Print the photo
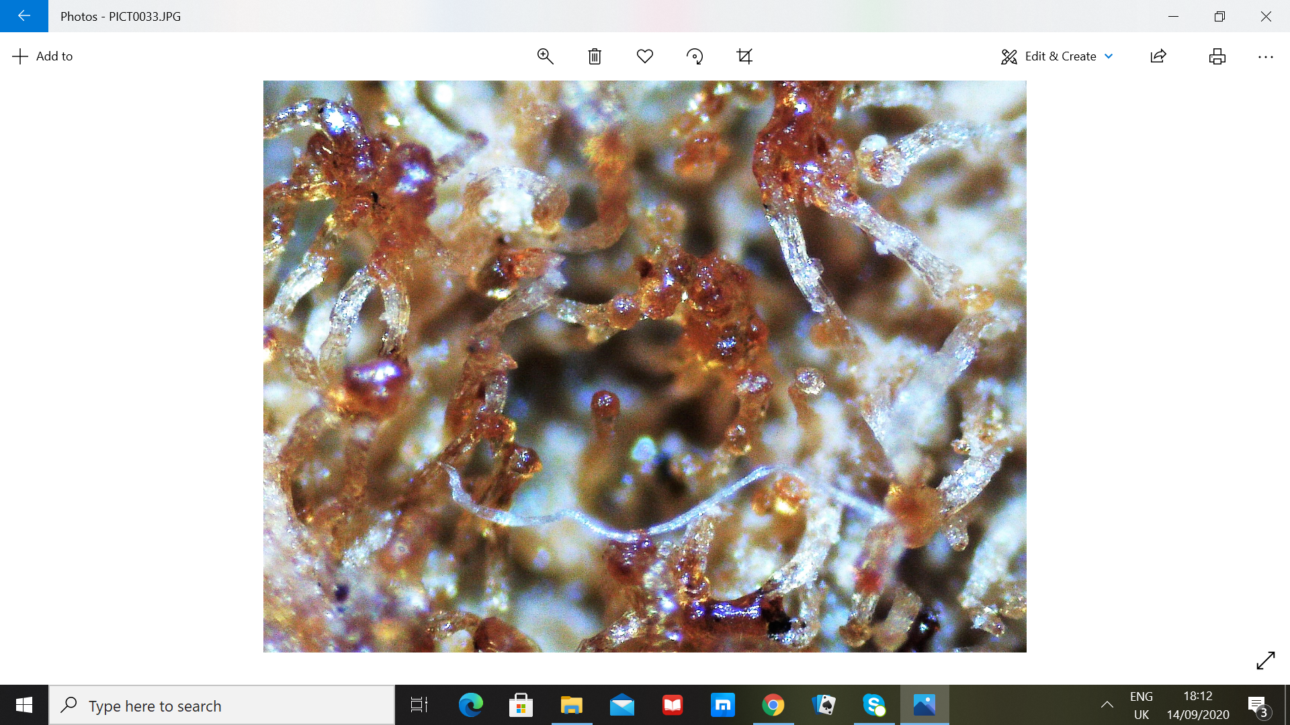The image size is (1290, 725). coord(1217,56)
